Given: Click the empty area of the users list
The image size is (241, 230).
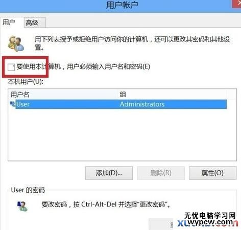Looking at the screenshot, I should click(x=122, y=134).
